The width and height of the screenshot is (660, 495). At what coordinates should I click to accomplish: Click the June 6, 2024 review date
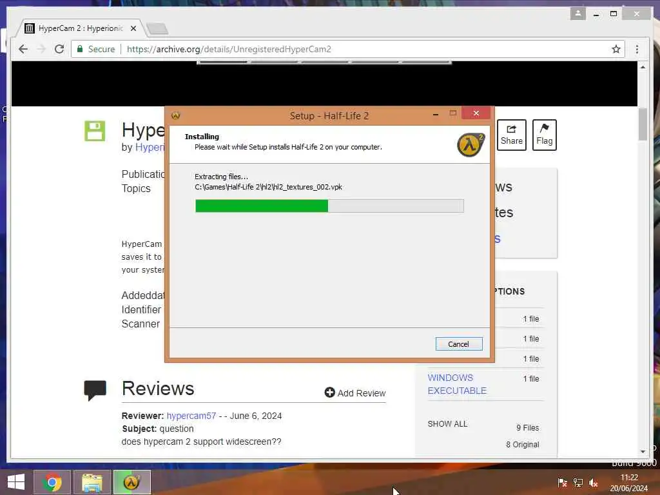click(256, 416)
